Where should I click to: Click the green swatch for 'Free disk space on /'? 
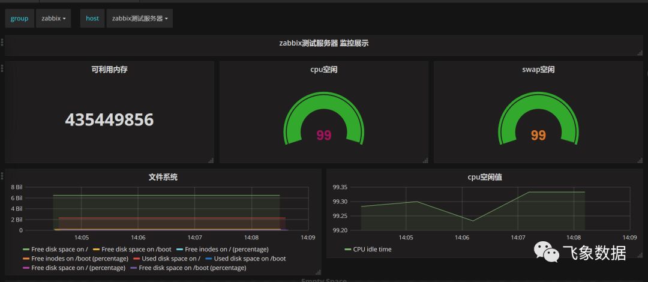point(26,250)
